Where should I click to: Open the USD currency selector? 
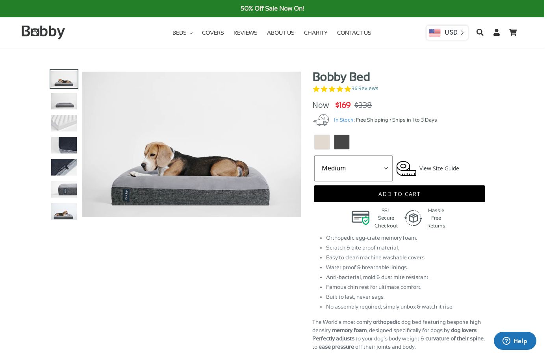[x=447, y=33]
